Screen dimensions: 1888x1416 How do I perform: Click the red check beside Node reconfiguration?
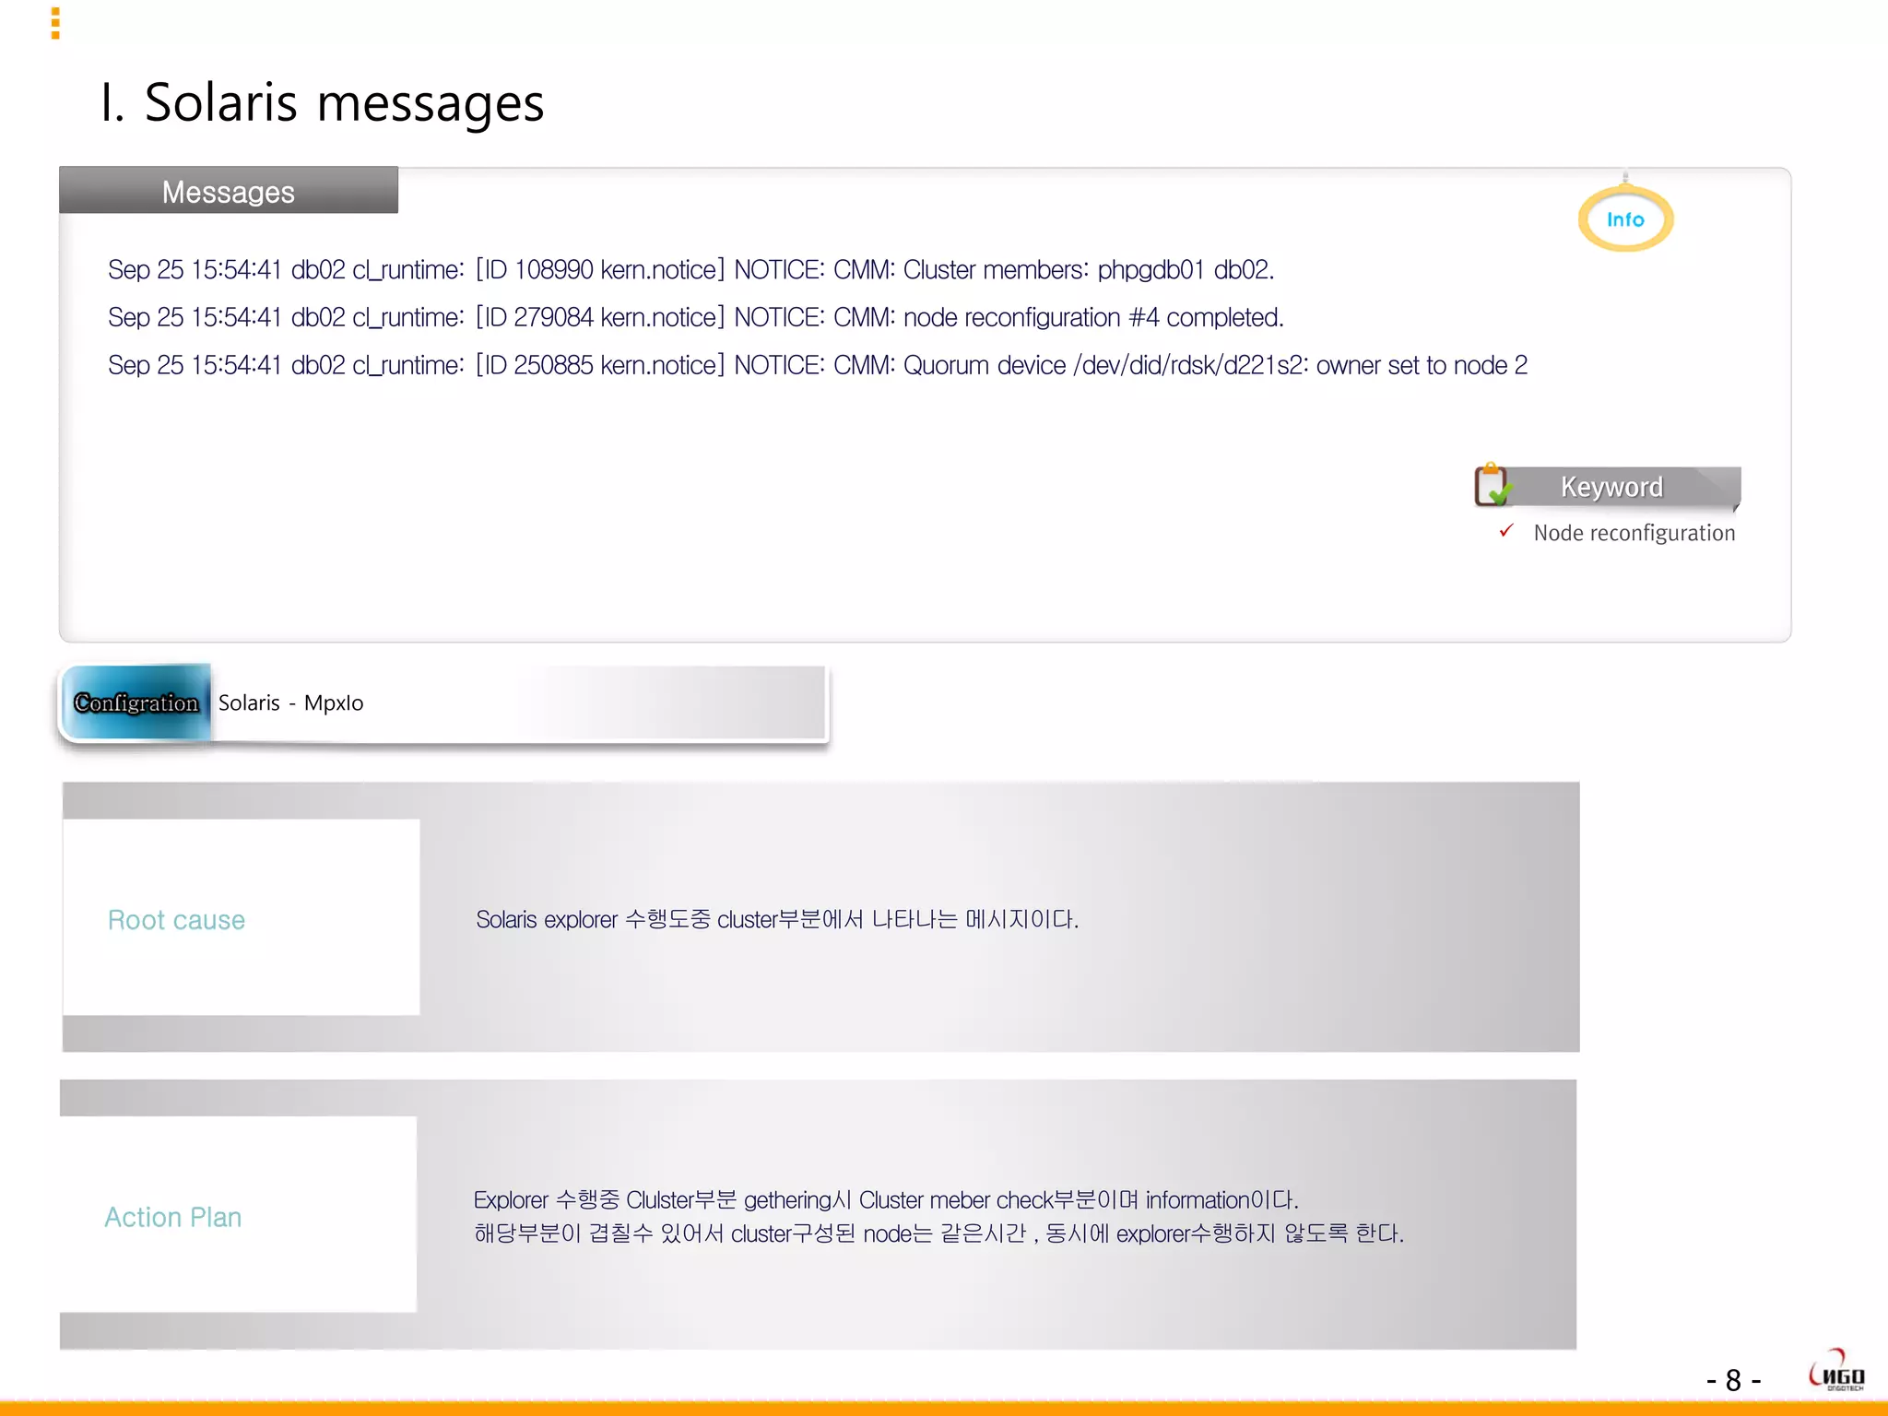tap(1506, 531)
